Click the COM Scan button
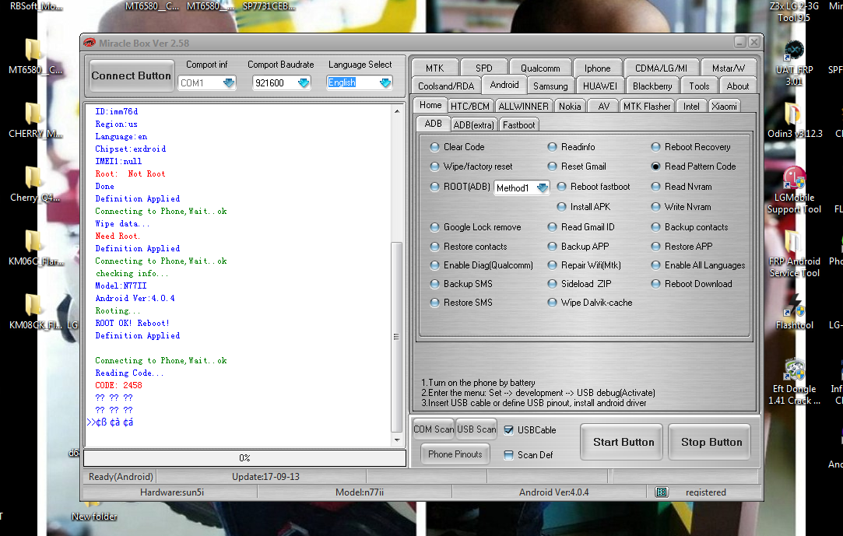843x536 pixels. [x=434, y=429]
